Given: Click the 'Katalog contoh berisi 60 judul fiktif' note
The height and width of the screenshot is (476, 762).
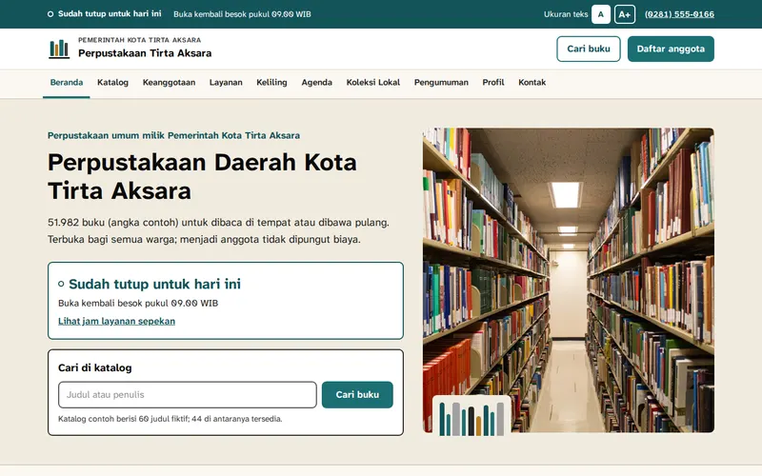Looking at the screenshot, I should 170,419.
